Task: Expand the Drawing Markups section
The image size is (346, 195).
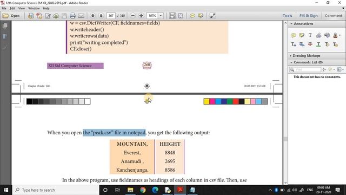Action: point(291,56)
